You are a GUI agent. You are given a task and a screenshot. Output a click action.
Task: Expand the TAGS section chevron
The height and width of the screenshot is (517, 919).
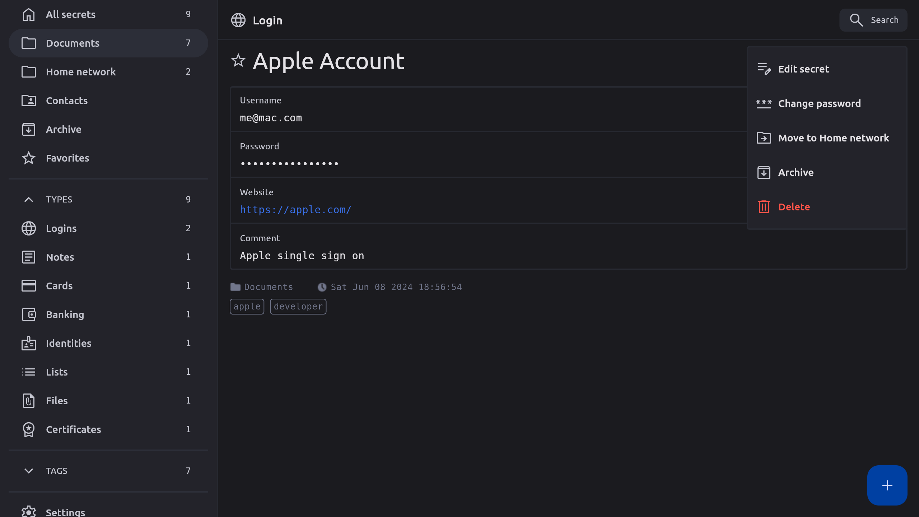coord(29,471)
